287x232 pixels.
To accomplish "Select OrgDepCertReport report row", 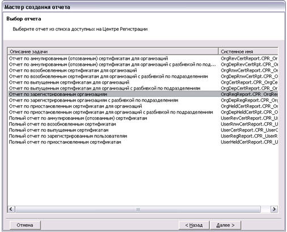I will coord(143,88).
